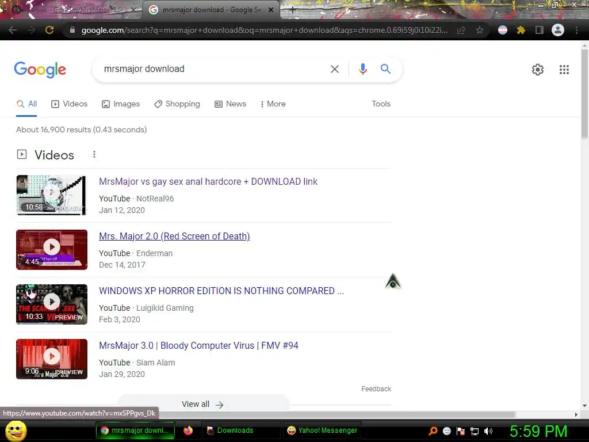Click the results count text
The height and width of the screenshot is (442, 589).
pos(81,129)
